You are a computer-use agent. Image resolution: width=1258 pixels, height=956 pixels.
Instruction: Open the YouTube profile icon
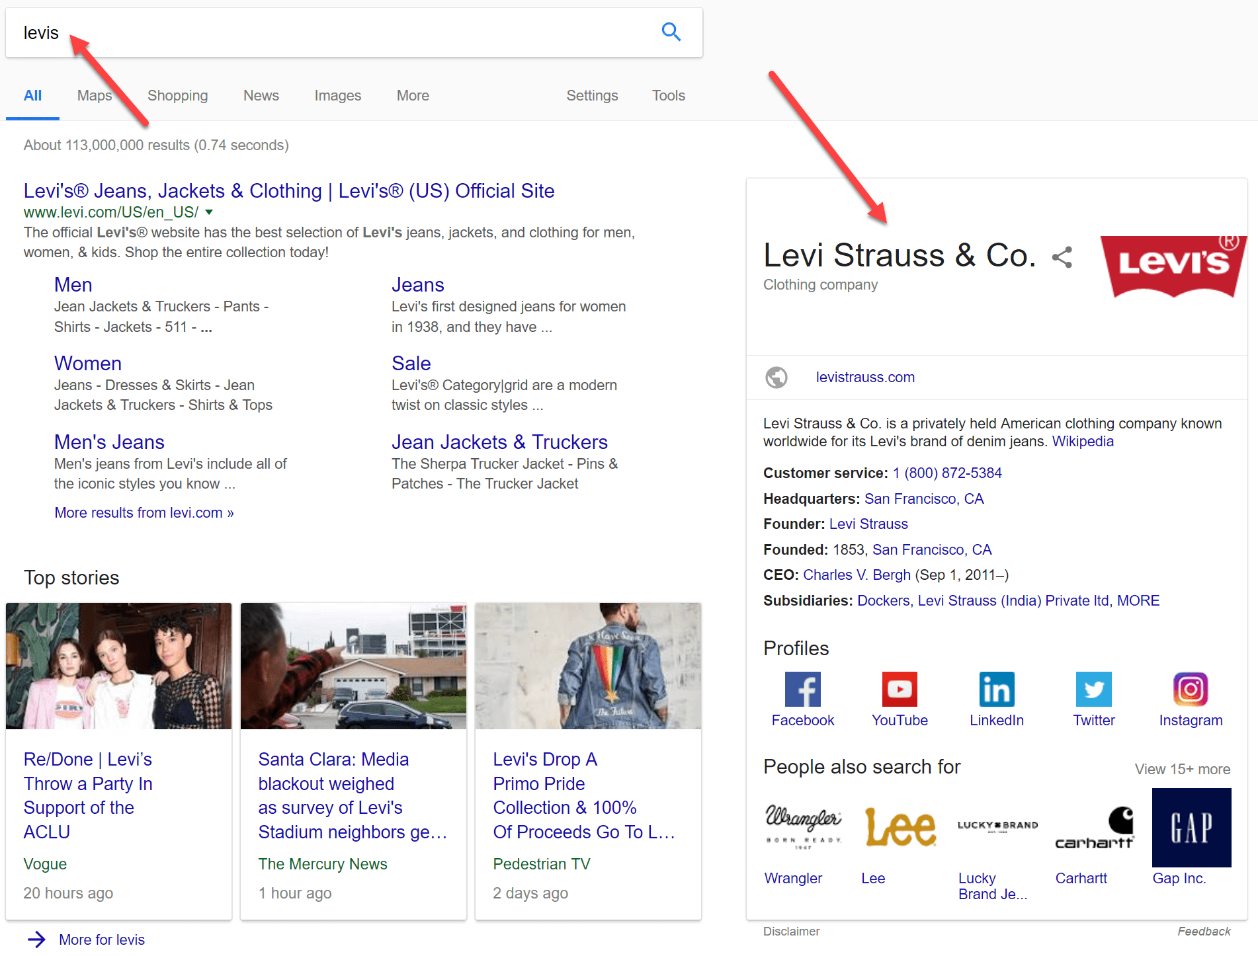coord(900,690)
